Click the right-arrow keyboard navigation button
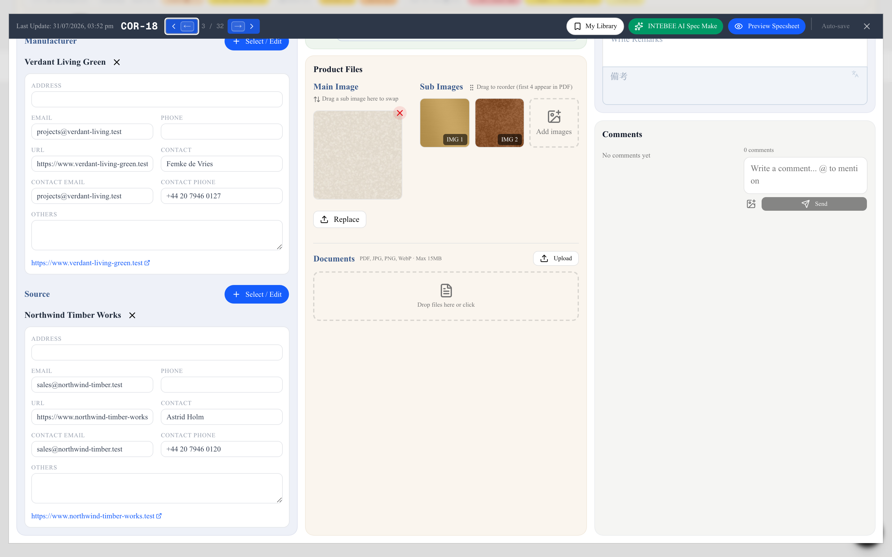892x557 pixels. click(x=238, y=26)
